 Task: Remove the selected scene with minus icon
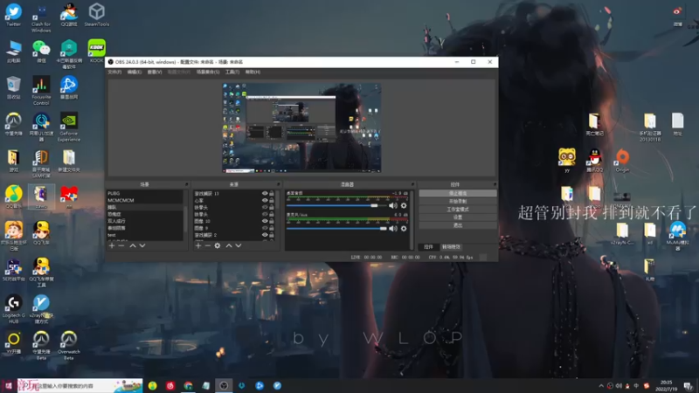[121, 245]
